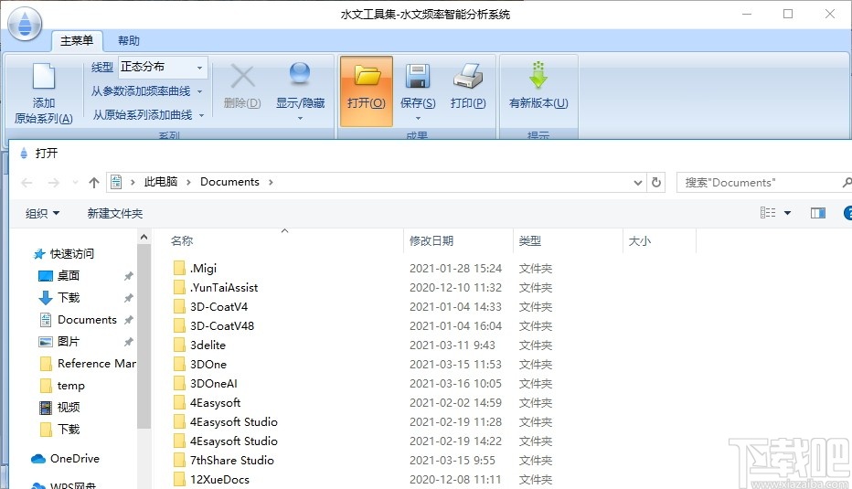The height and width of the screenshot is (489, 852).
Task: Click Documents in the address breadcrumb
Action: coord(229,182)
